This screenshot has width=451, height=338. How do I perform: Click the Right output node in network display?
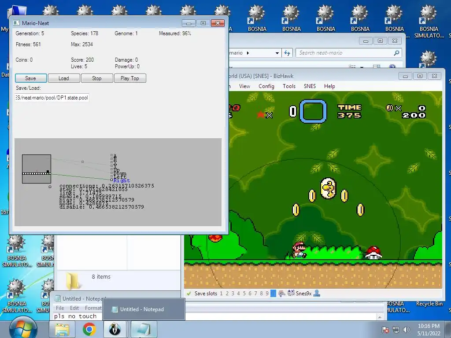pyautogui.click(x=111, y=180)
